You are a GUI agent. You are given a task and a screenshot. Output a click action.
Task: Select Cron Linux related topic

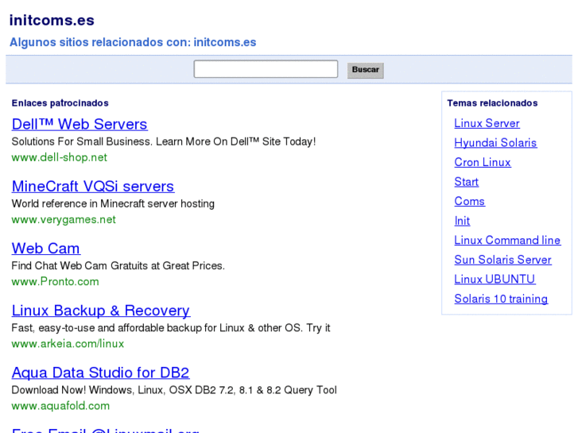point(483,162)
